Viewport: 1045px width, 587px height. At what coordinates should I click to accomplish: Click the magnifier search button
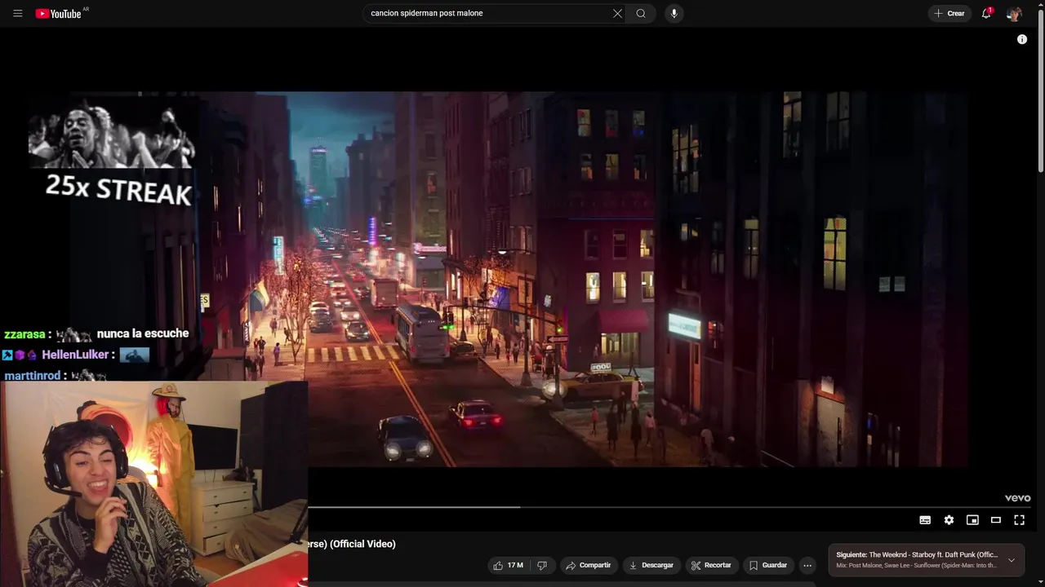641,13
